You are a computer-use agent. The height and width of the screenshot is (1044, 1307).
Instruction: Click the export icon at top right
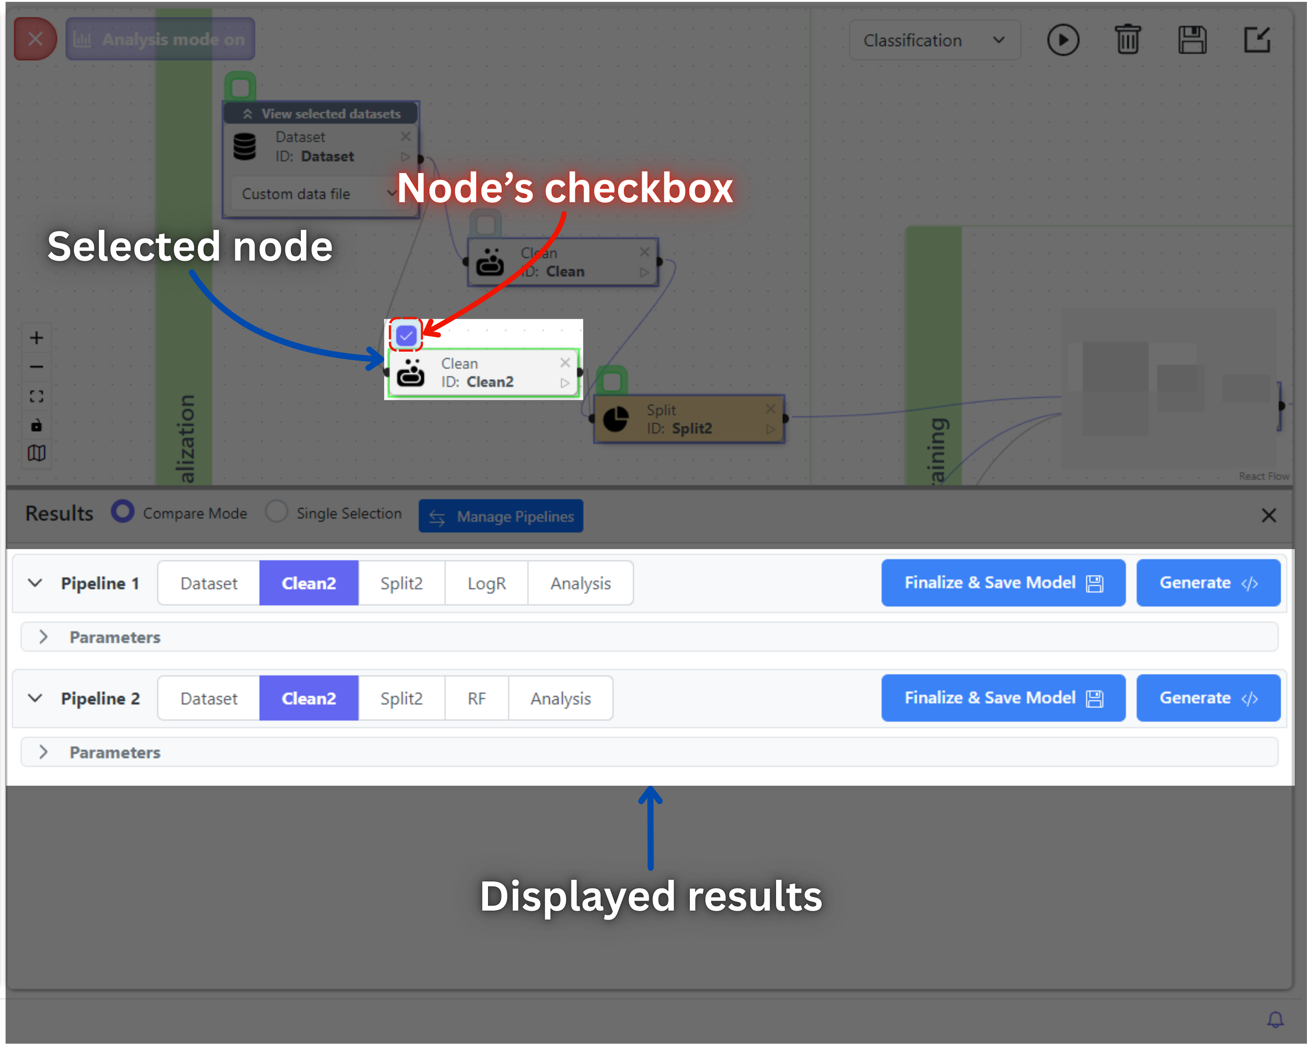coord(1257,40)
